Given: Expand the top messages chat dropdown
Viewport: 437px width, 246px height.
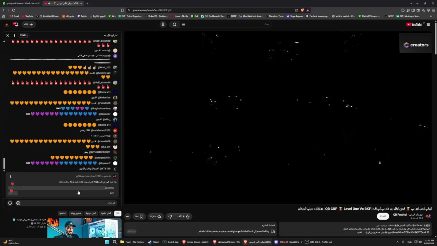Looking at the screenshot, I should (111, 35).
